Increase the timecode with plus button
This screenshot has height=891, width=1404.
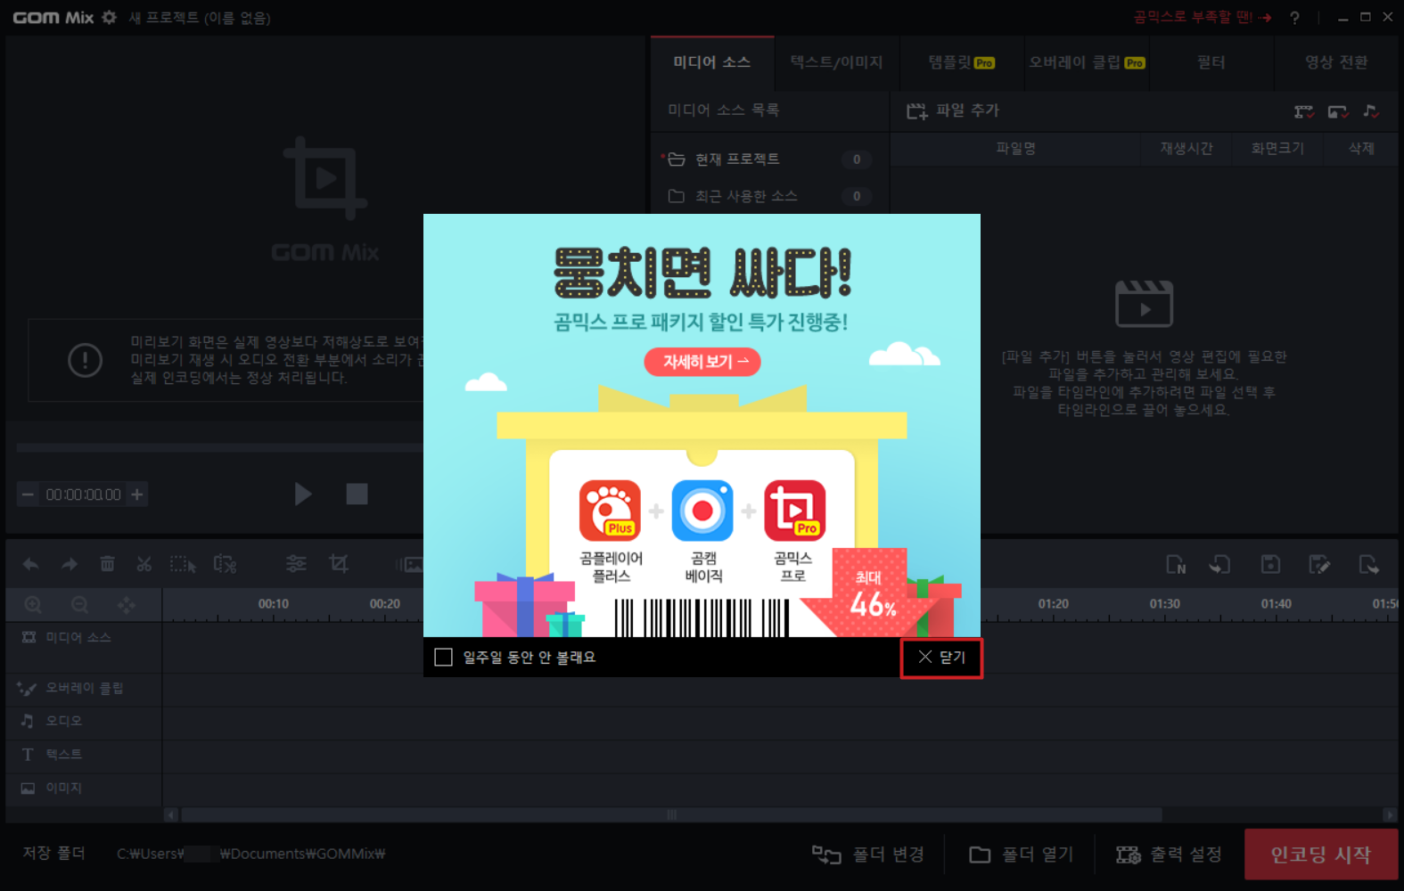tap(137, 495)
